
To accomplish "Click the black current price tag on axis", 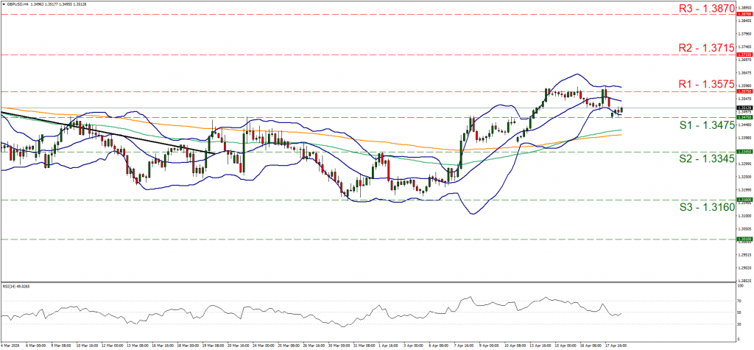I will coord(744,108).
